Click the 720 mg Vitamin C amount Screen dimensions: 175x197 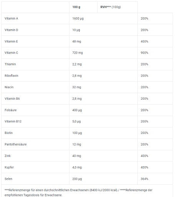coord(78,53)
